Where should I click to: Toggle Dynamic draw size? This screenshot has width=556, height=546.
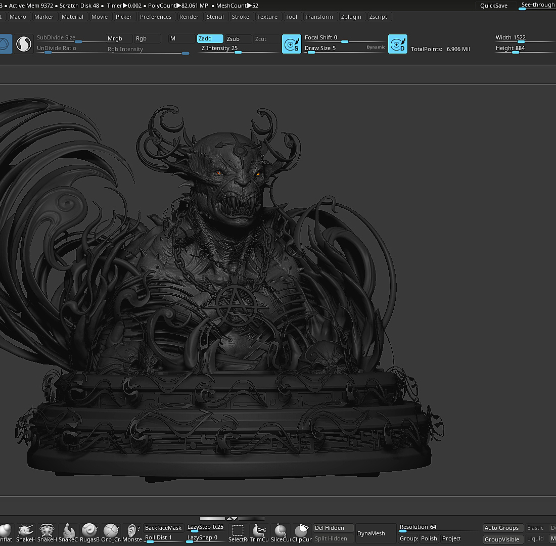[x=376, y=47]
